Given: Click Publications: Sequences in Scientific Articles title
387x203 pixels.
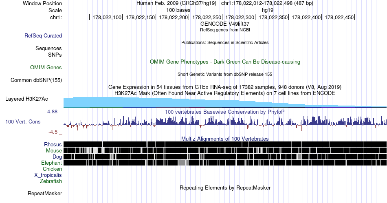Looking at the screenshot, I should tap(225, 42).
